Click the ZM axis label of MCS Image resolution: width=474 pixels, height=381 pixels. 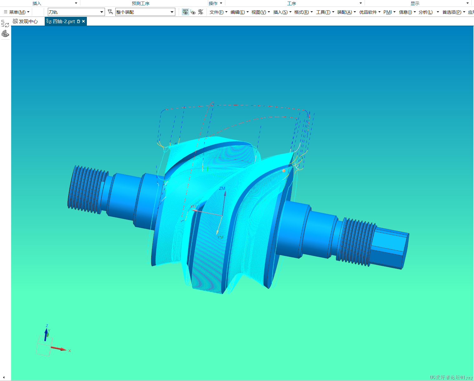(x=222, y=188)
